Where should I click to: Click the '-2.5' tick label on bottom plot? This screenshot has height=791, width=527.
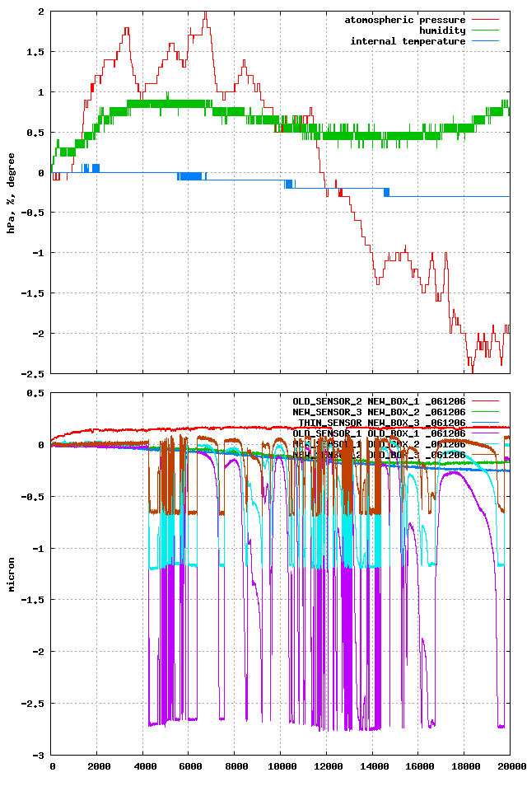32,703
